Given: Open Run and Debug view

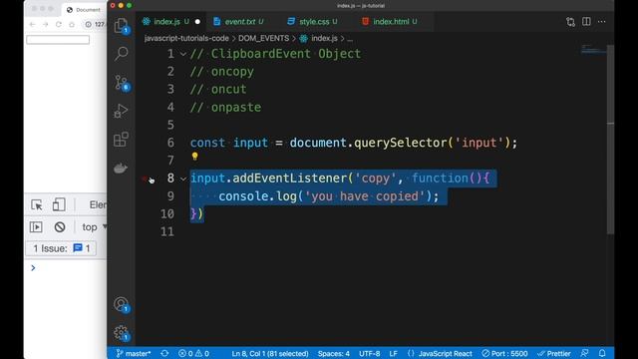Looking at the screenshot, I should [x=121, y=111].
